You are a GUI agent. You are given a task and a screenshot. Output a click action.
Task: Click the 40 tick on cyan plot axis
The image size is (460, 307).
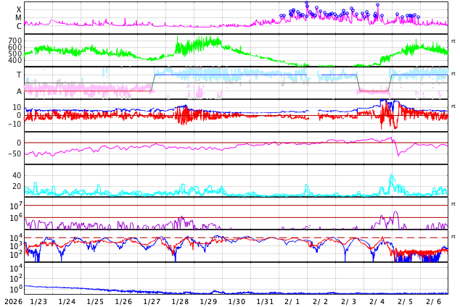16,175
